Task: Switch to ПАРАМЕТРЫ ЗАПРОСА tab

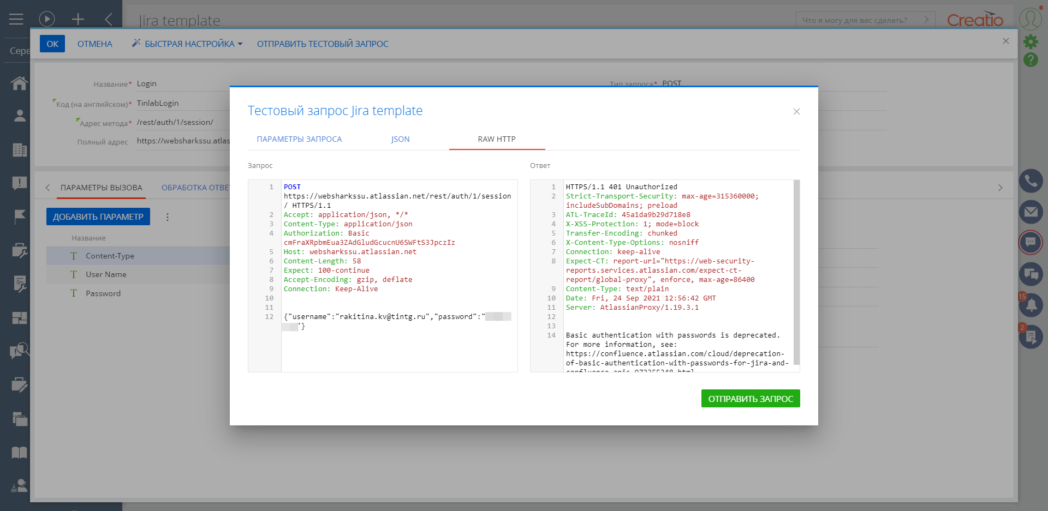Action: point(299,139)
